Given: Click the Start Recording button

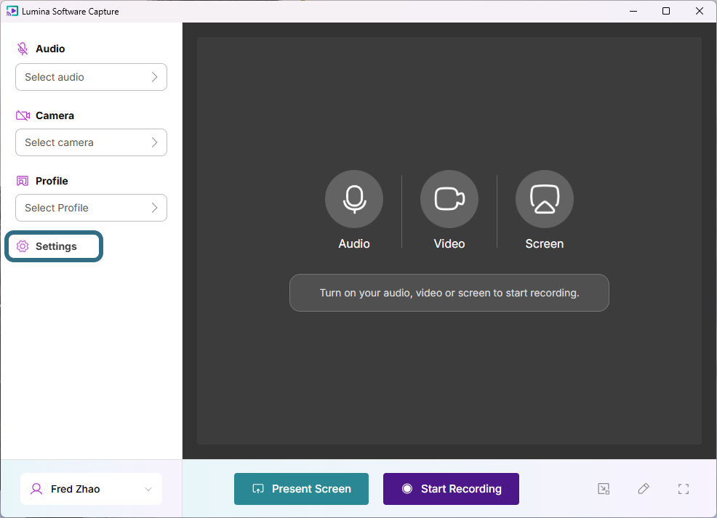Looking at the screenshot, I should pyautogui.click(x=451, y=489).
